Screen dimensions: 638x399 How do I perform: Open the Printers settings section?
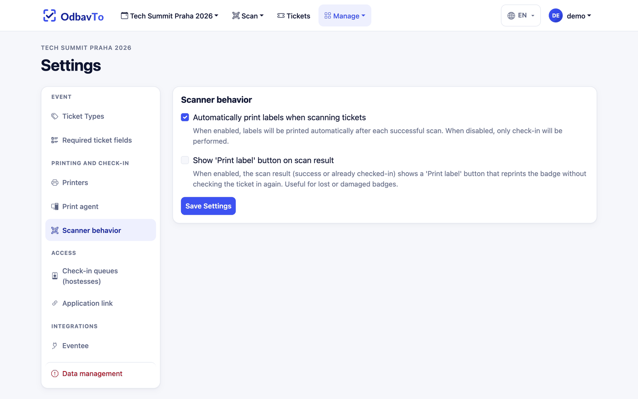pos(100,182)
